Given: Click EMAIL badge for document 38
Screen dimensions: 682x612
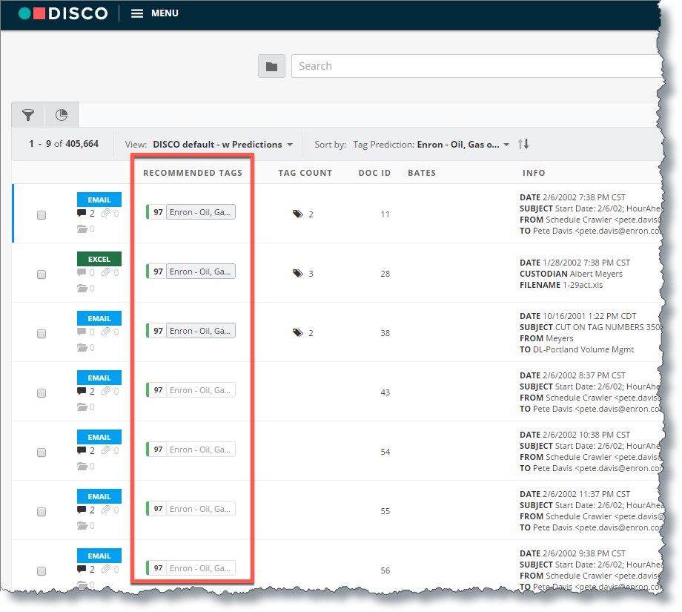Looking at the screenshot, I should pos(99,319).
